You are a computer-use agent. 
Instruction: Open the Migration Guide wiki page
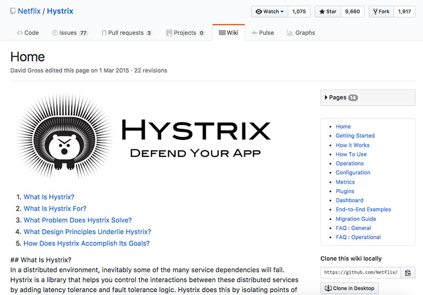point(356,219)
